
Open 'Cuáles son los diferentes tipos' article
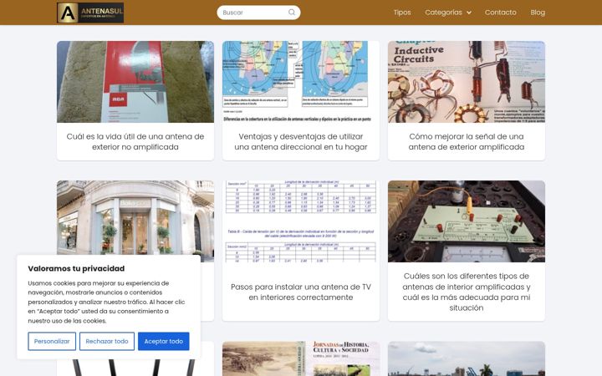(x=466, y=292)
